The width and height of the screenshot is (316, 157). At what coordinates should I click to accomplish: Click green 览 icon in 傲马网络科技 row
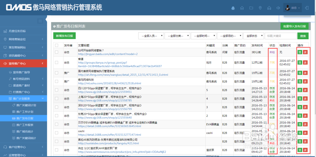coord(300,81)
